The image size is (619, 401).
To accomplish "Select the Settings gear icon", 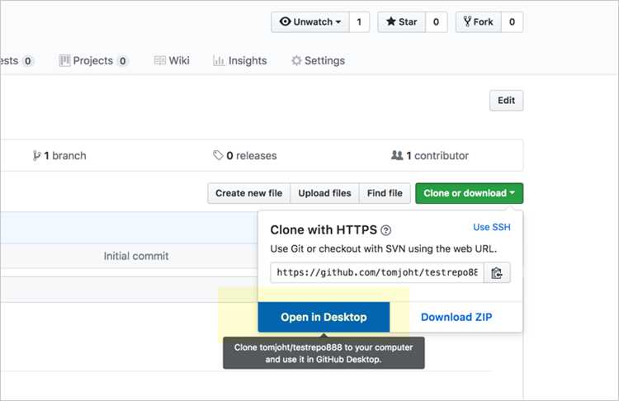I will (x=296, y=60).
